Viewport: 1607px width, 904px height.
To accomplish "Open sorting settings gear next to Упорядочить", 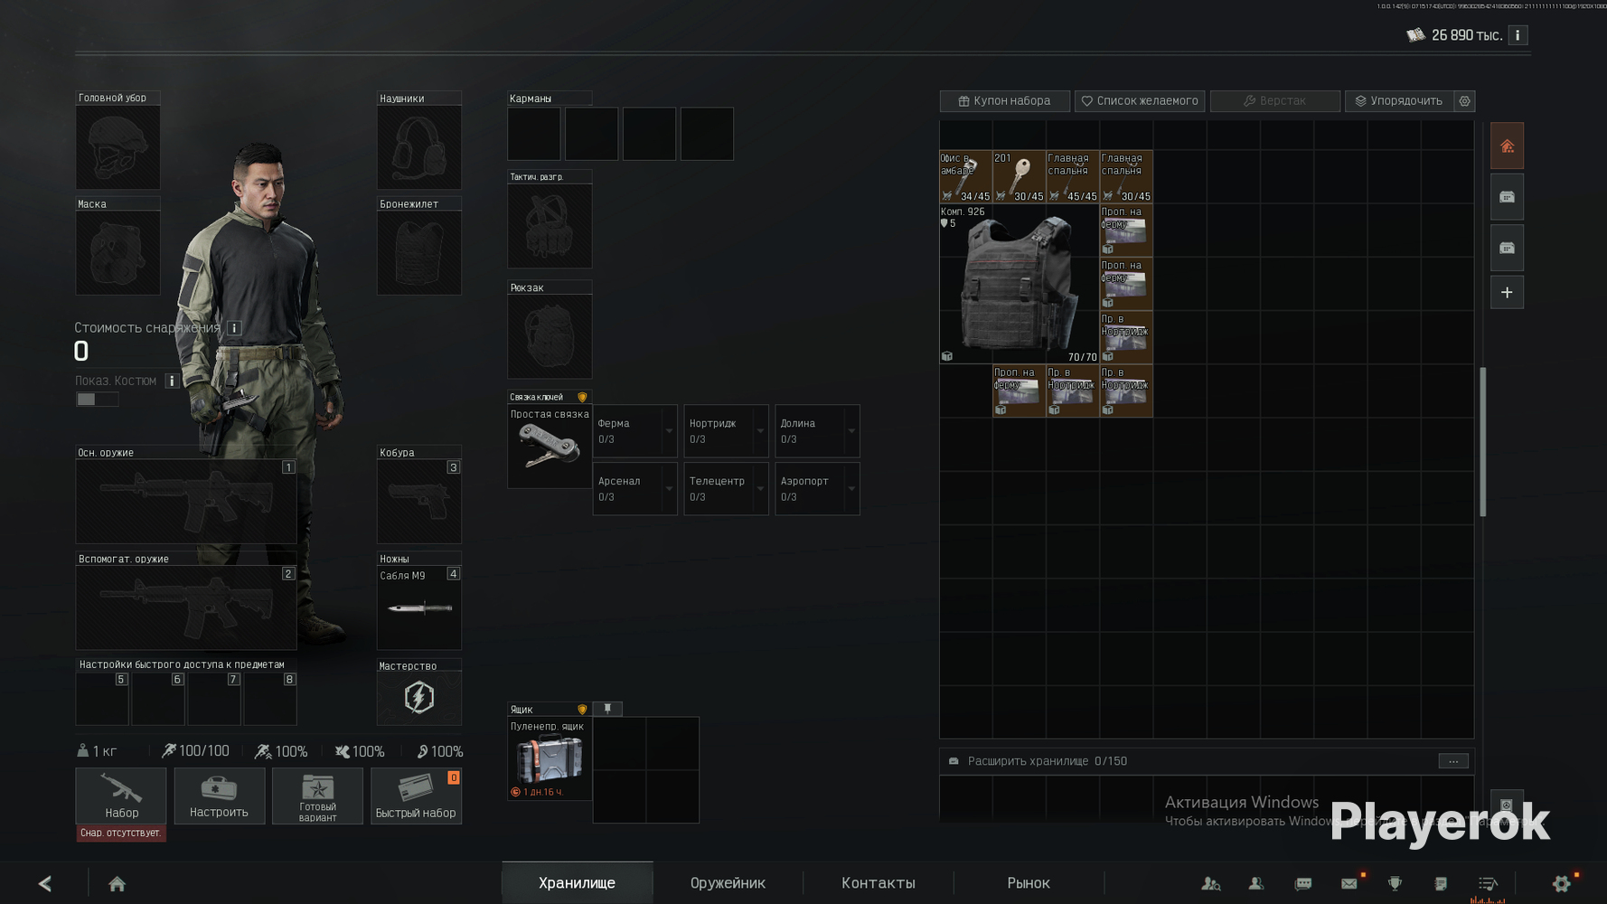I will point(1465,101).
